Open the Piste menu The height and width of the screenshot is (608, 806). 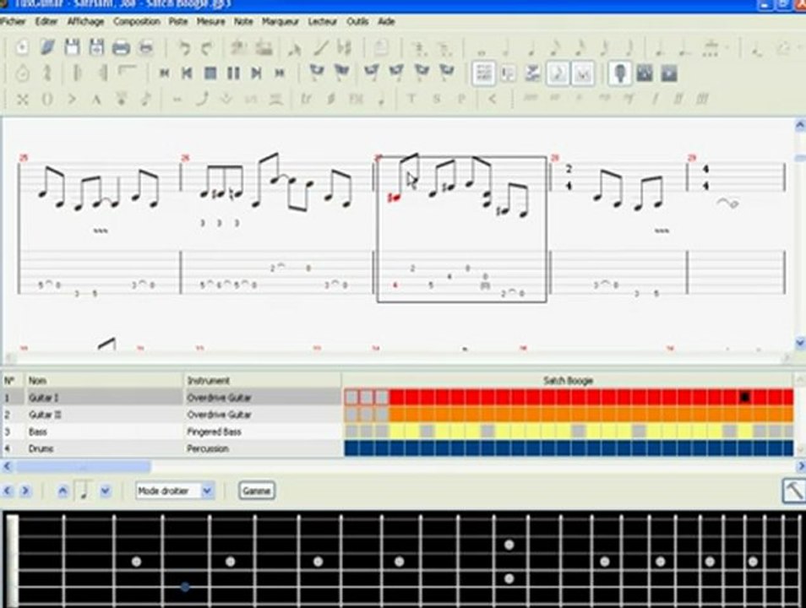(x=178, y=21)
